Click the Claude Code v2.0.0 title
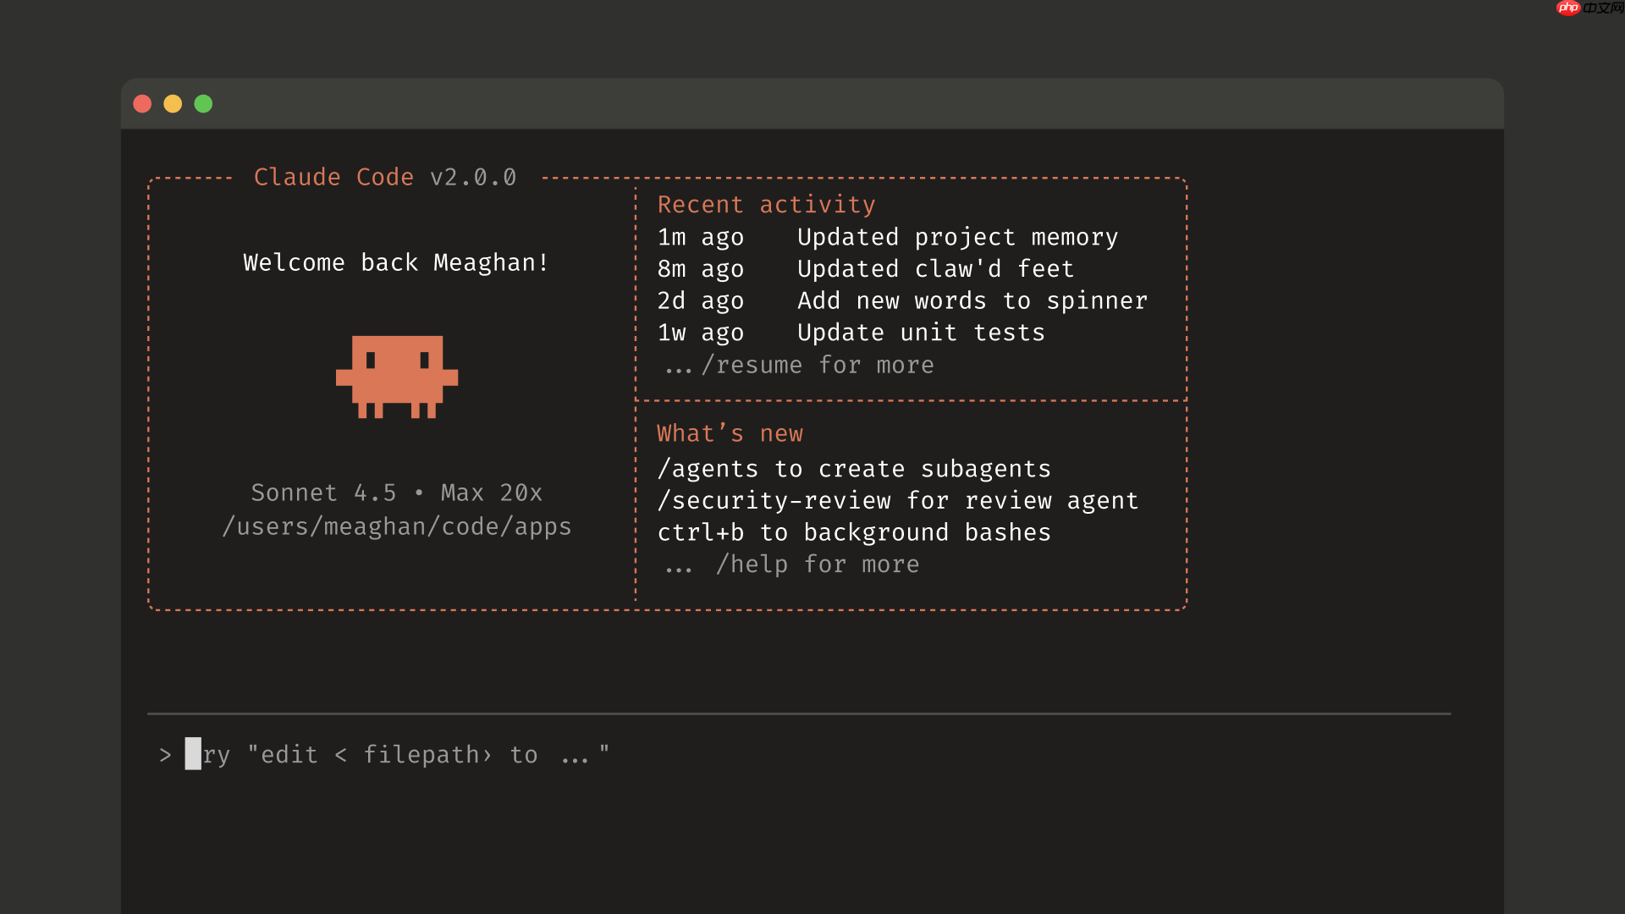 pos(385,177)
